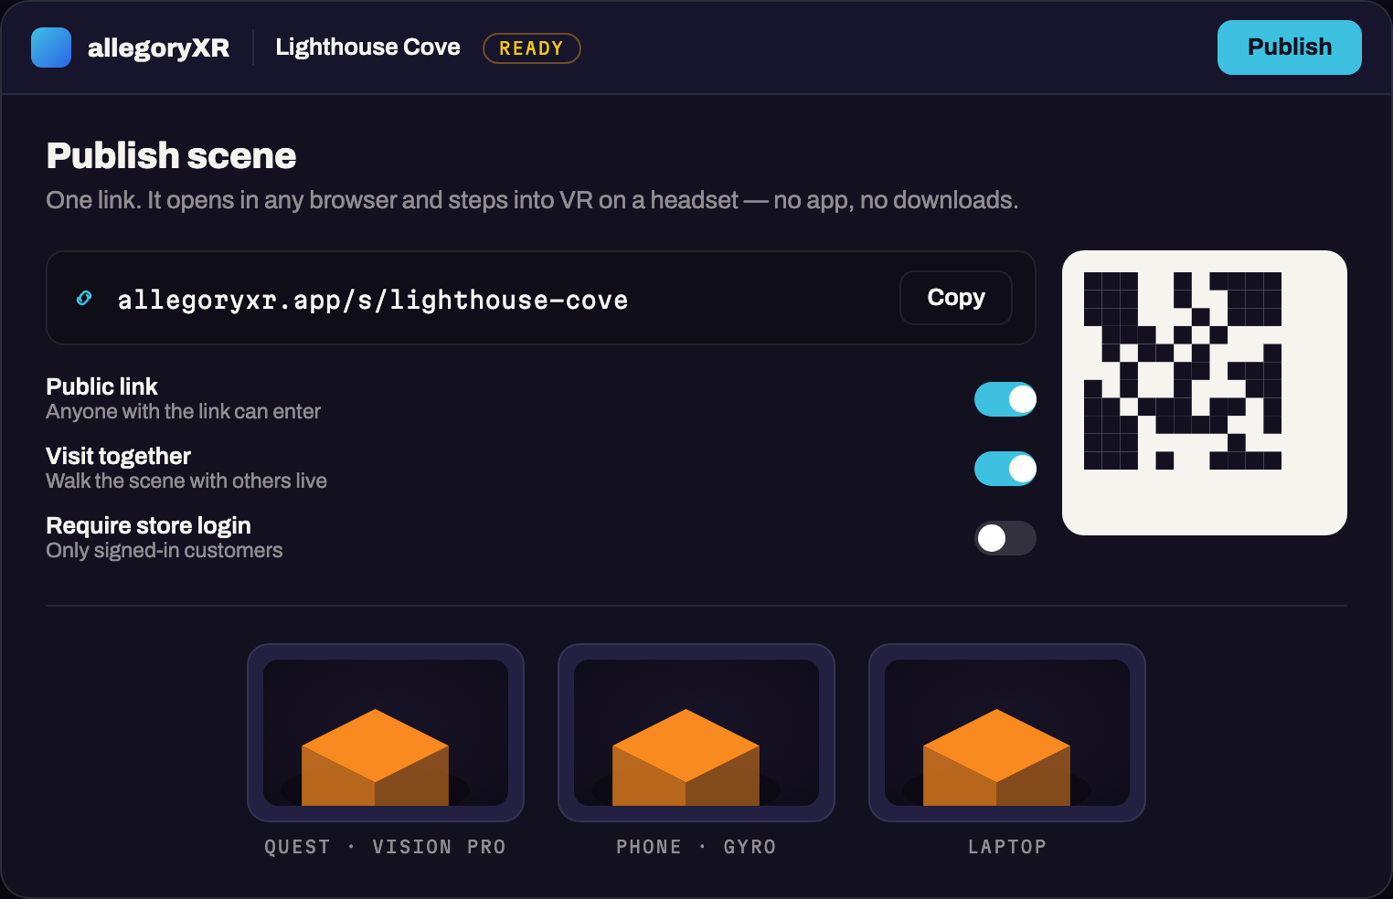The width and height of the screenshot is (1393, 899).
Task: Click the link chain icon beside the URL
Action: [84, 298]
